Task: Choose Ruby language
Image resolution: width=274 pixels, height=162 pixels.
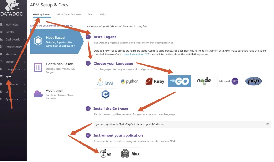Action: (155, 81)
